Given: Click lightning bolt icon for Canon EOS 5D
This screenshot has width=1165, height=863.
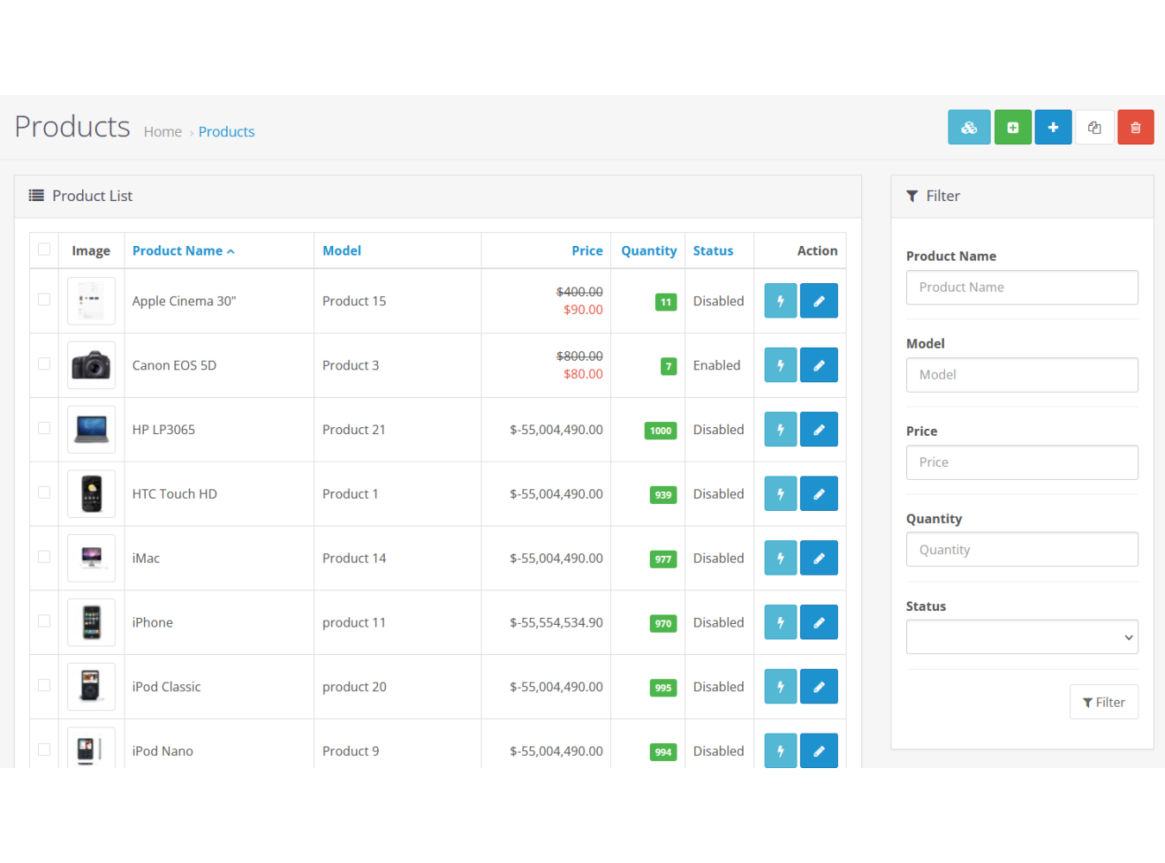Looking at the screenshot, I should (x=780, y=366).
